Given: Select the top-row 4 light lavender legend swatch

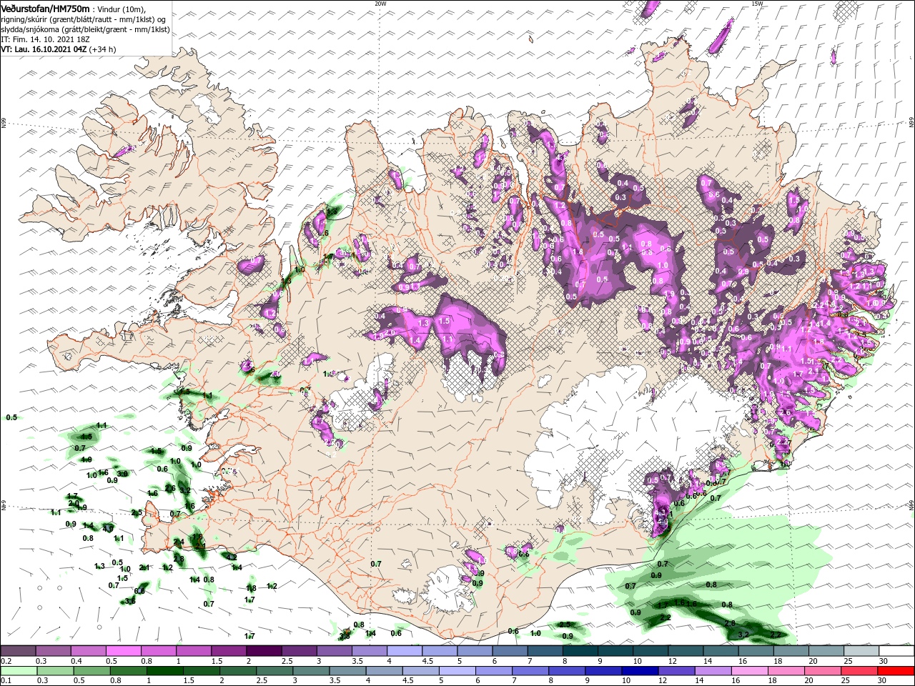Looking at the screenshot, I should click(405, 651).
